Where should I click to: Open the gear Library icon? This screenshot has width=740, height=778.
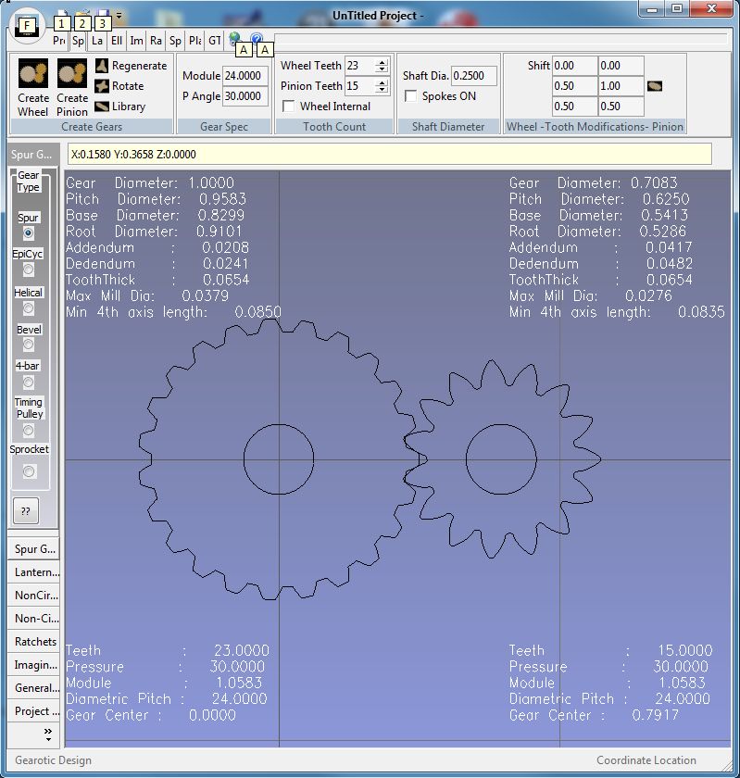[x=102, y=107]
